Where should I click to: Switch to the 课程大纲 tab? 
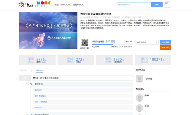click(x=40, y=70)
